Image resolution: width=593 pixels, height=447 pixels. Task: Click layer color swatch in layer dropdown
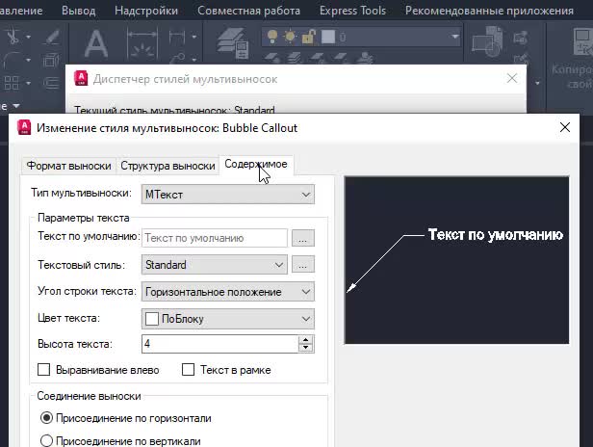coord(328,37)
